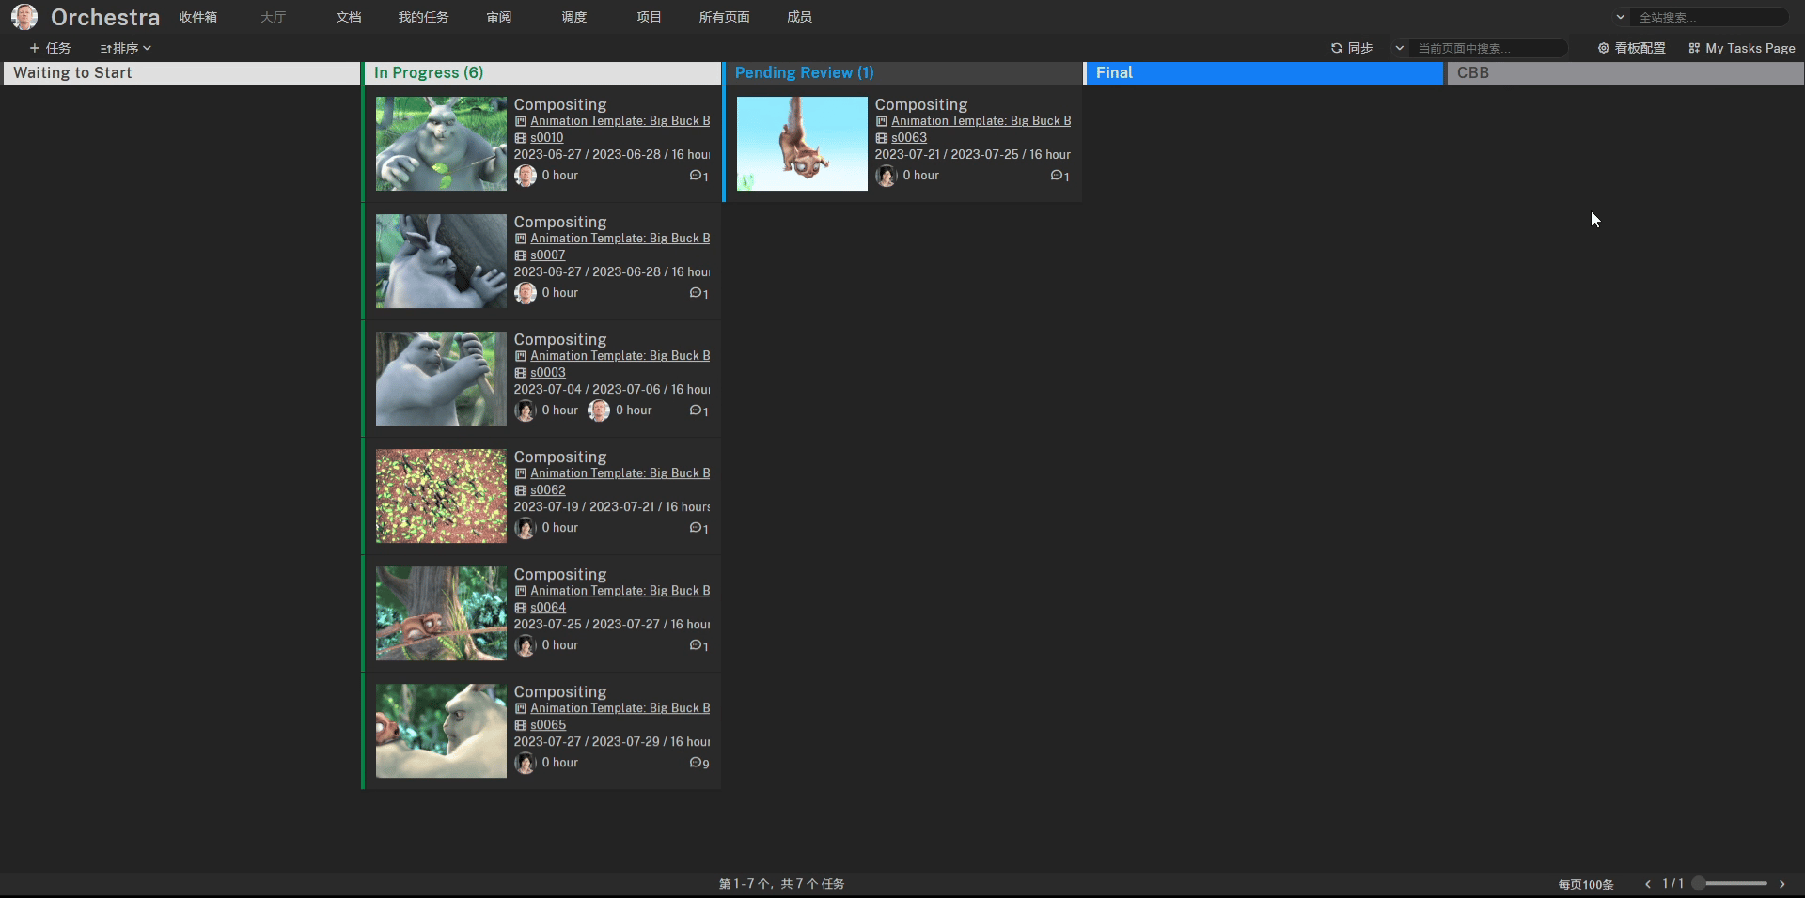Open 看板配置 board settings gear
This screenshot has width=1805, height=898.
click(x=1631, y=48)
